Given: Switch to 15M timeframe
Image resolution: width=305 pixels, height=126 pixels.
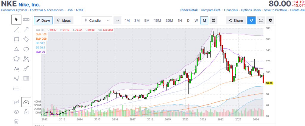Looking at the screenshot, I should 157,21.
